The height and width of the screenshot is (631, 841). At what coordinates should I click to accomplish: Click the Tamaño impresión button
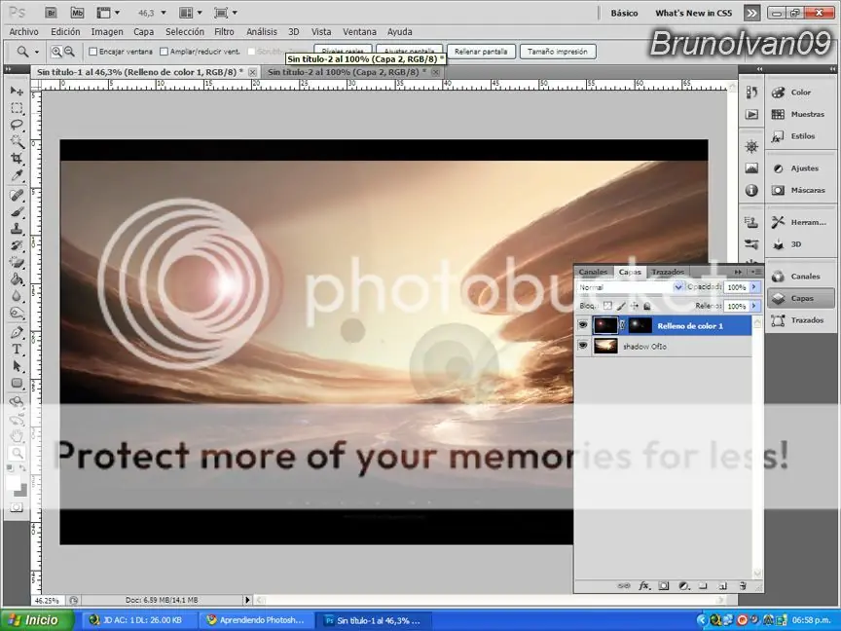point(558,52)
